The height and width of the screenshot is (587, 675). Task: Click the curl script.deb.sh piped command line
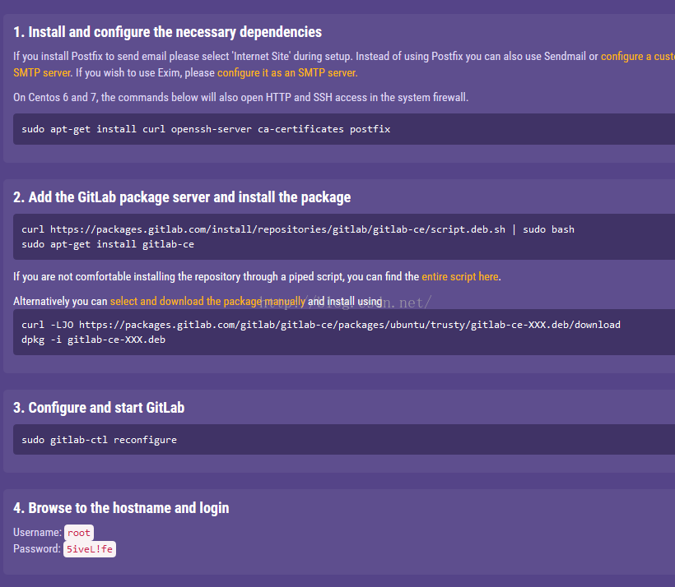(298, 229)
